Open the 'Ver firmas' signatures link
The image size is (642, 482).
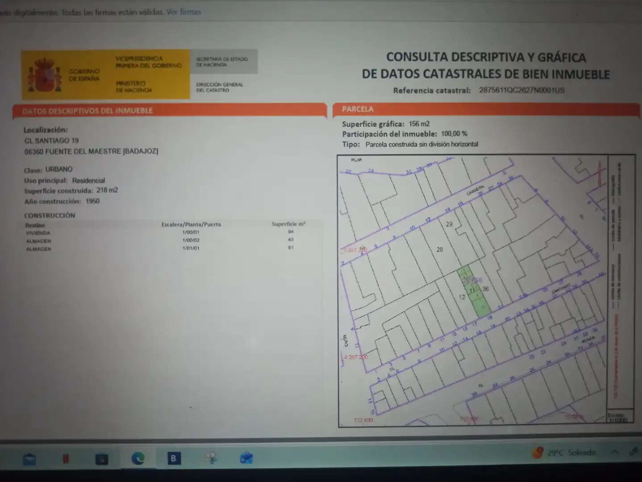[183, 12]
